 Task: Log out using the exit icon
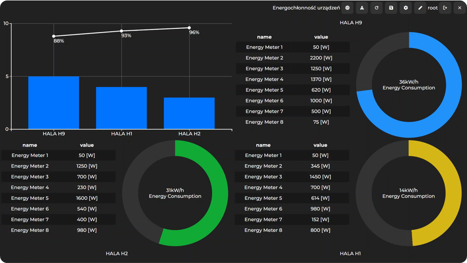point(445,8)
